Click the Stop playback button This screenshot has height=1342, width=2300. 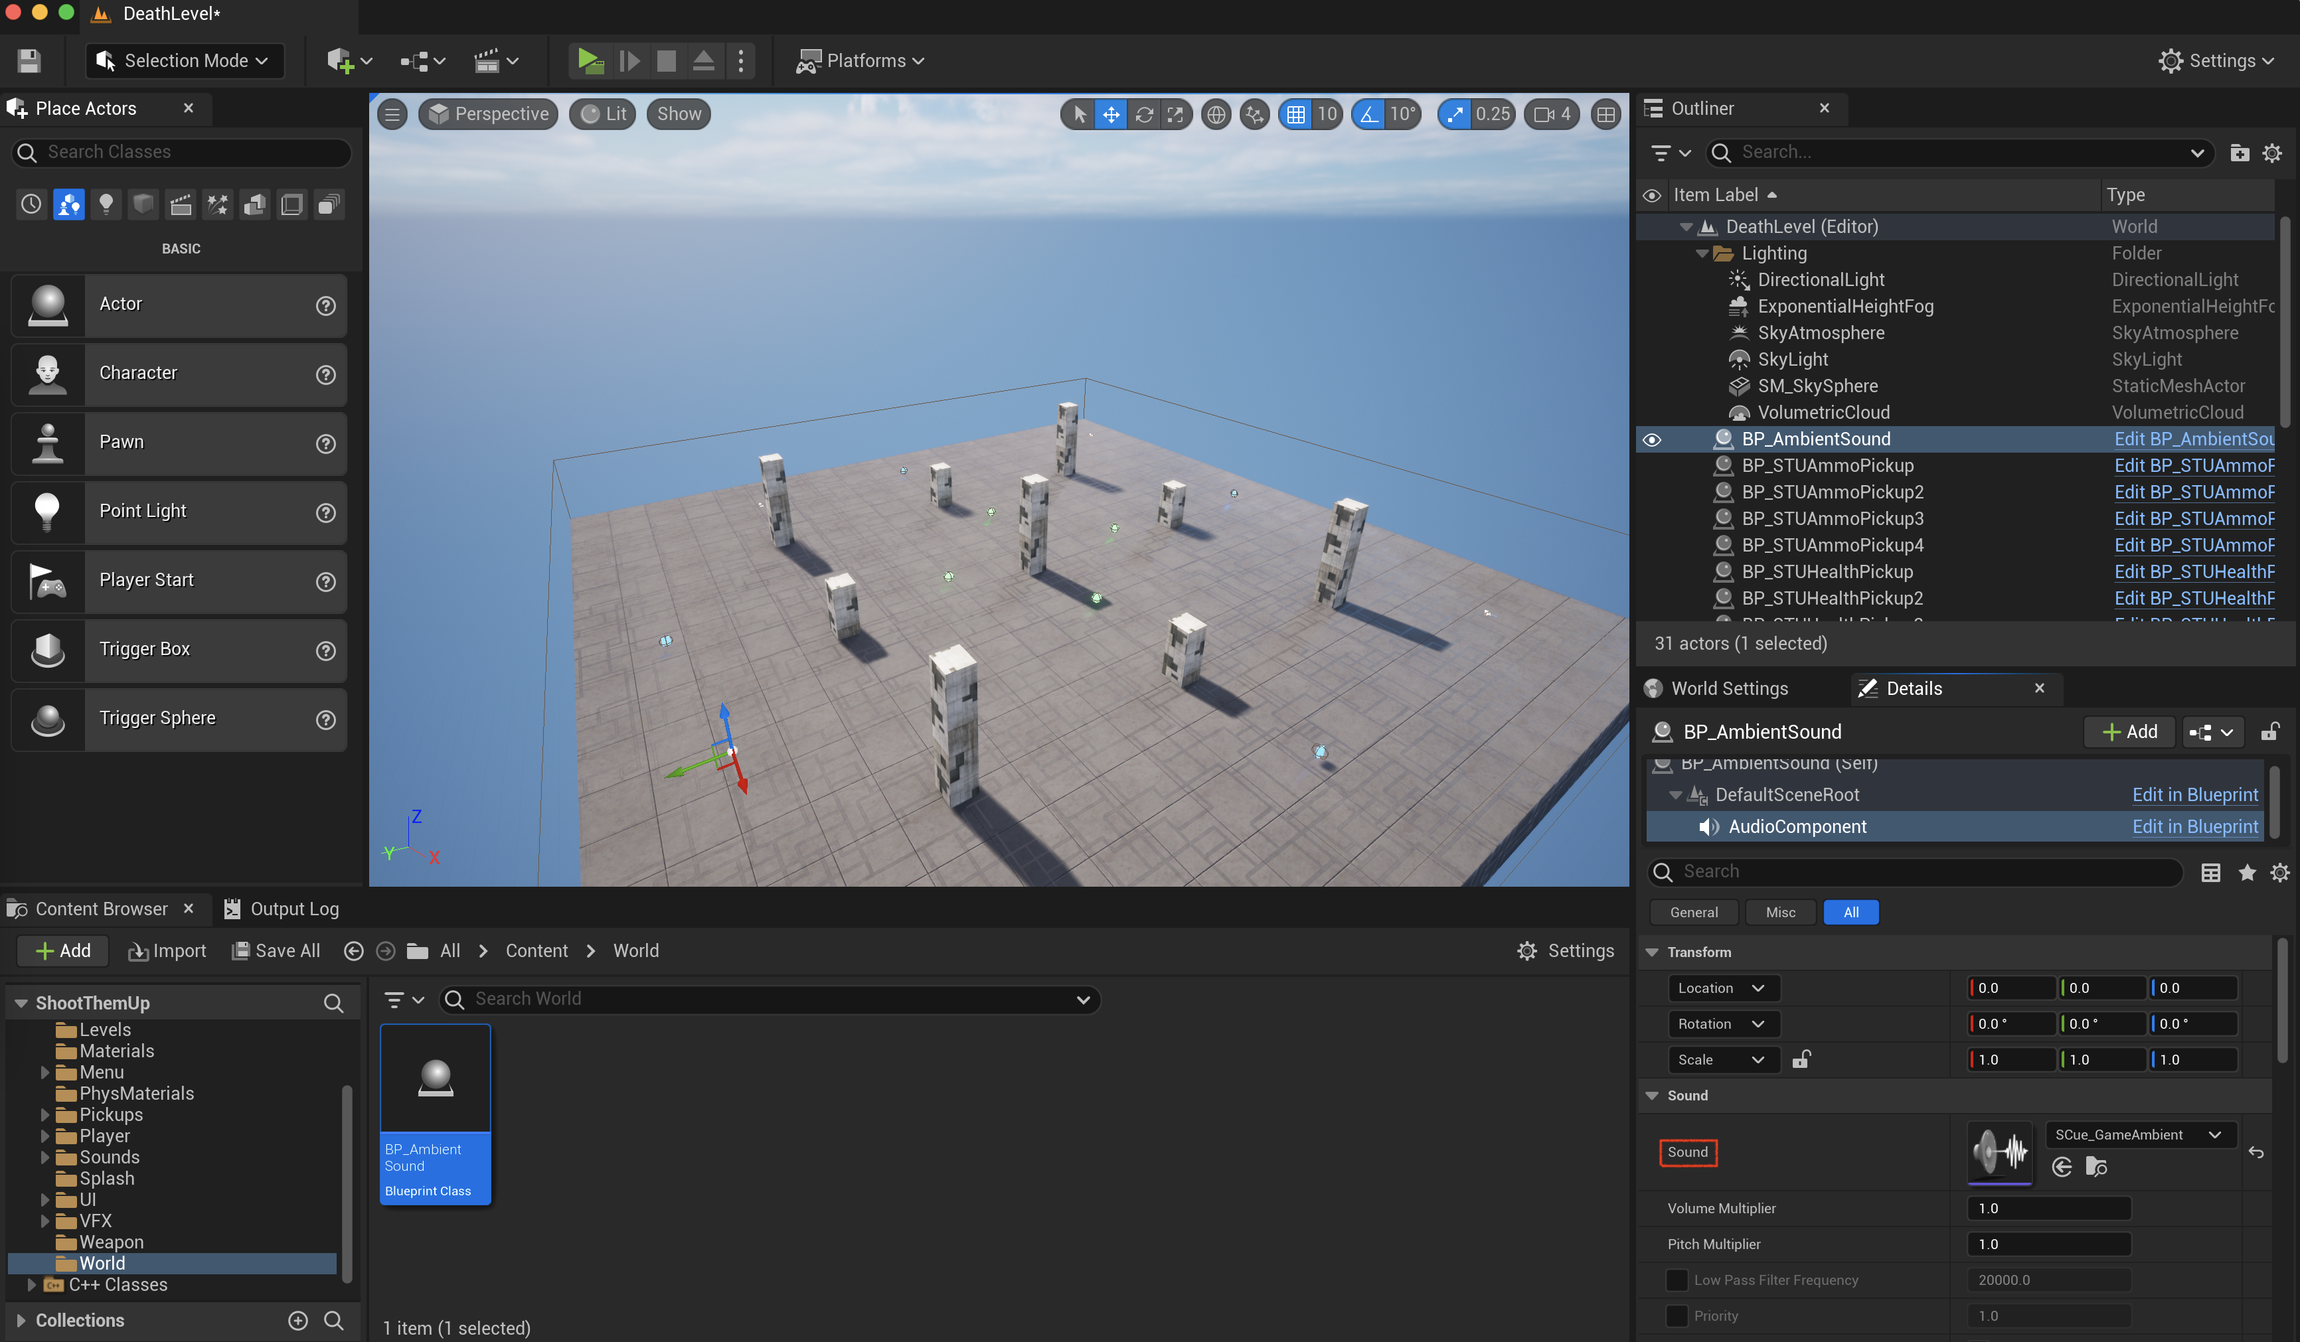[666, 61]
